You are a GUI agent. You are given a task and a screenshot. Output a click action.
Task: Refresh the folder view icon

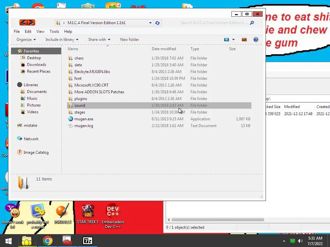pyautogui.click(x=157, y=23)
